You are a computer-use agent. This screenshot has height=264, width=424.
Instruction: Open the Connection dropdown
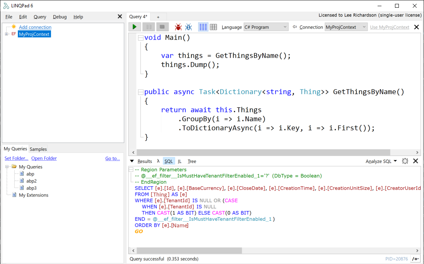click(346, 27)
